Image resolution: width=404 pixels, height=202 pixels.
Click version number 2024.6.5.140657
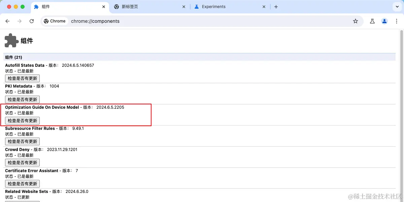[78, 65]
